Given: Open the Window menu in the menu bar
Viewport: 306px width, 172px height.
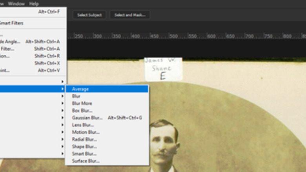Looking at the screenshot, I should [16, 4].
